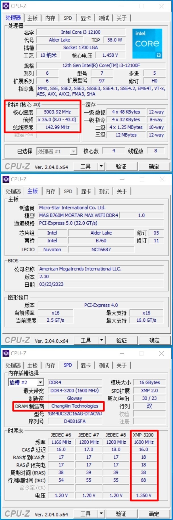Open 工具 dropdown arrow in motherboard window

101,340
